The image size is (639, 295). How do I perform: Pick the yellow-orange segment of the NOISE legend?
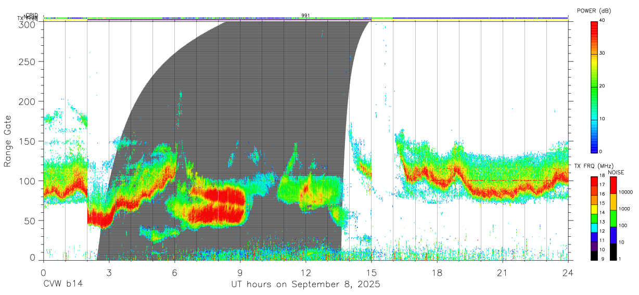612,202
